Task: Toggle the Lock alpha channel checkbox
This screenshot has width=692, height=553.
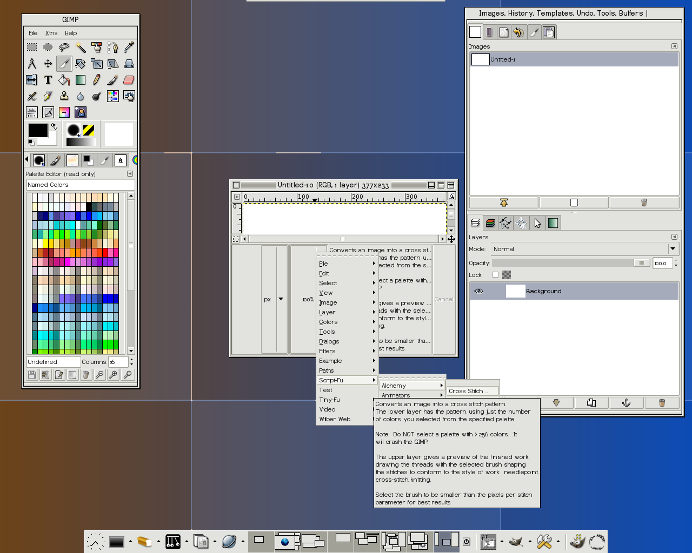Action: point(495,275)
